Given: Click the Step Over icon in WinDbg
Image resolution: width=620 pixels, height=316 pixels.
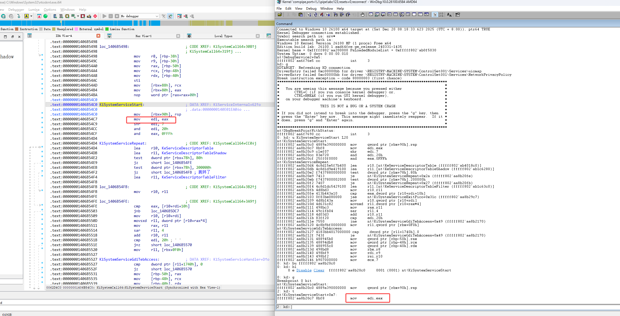Looking at the screenshot, I should [x=342, y=15].
